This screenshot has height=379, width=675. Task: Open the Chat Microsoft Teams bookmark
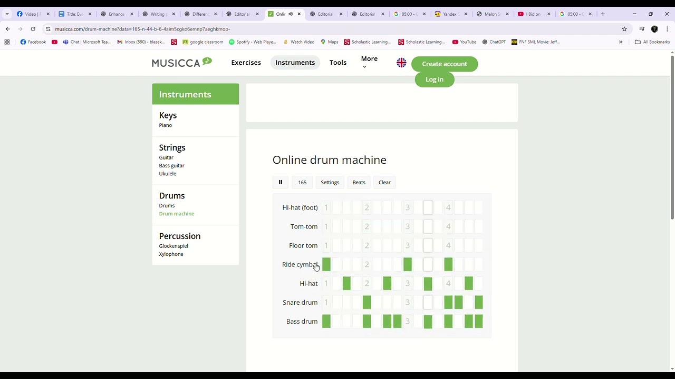pyautogui.click(x=86, y=42)
